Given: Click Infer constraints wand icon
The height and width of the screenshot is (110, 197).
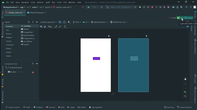Looking at the screenshot, I should point(60,27).
